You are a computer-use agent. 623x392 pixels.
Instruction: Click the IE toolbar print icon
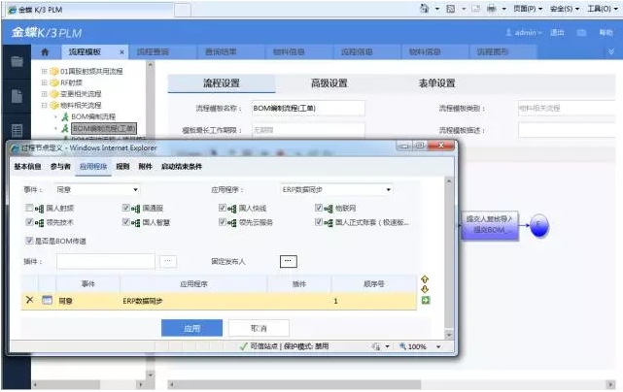click(492, 9)
